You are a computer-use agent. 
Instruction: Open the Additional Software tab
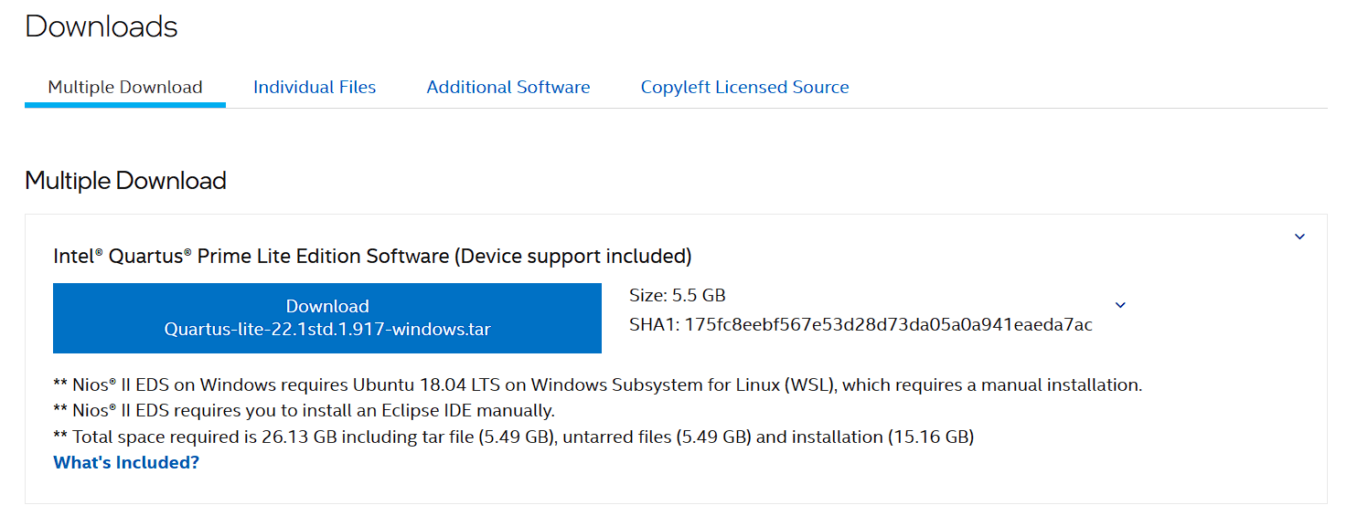tap(508, 88)
